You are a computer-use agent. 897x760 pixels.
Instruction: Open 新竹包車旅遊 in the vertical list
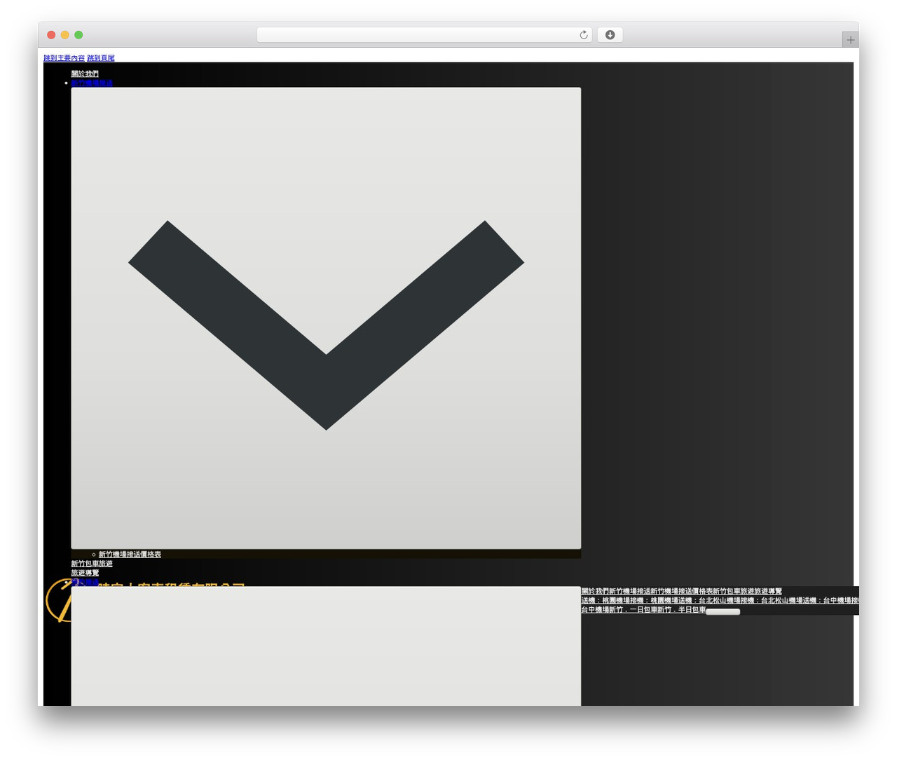(x=92, y=564)
